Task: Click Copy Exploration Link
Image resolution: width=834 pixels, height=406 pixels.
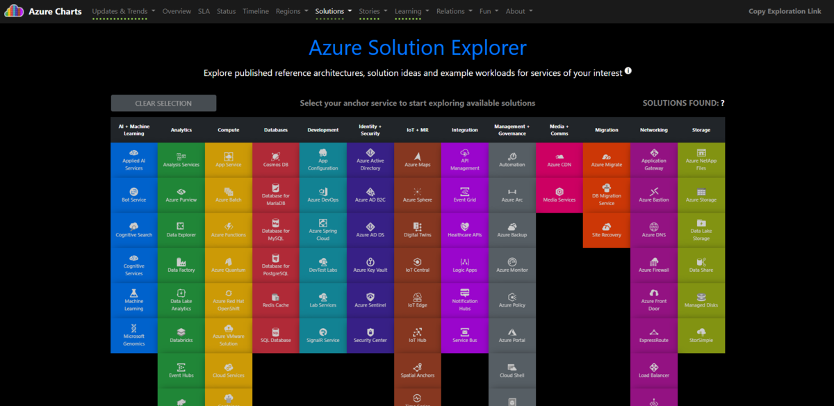Action: click(785, 11)
